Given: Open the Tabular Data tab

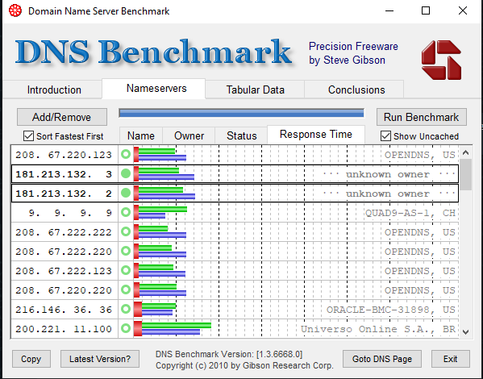Looking at the screenshot, I should [x=255, y=90].
